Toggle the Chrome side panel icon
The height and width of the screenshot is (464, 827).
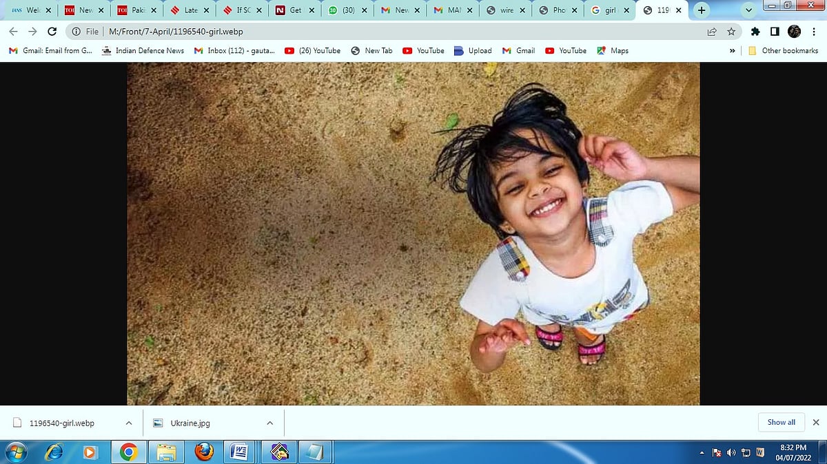click(x=775, y=32)
